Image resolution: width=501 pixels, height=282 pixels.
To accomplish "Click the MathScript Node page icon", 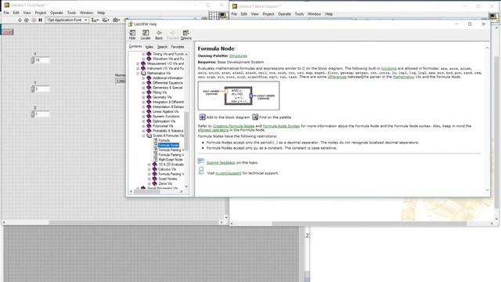I will pyautogui.click(x=155, y=160).
